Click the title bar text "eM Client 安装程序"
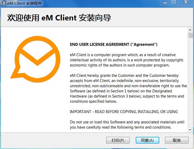This screenshot has height=149, width=194. coord(24,3)
